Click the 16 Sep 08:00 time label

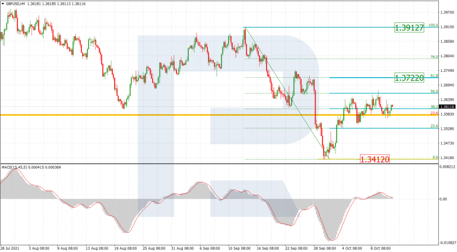click(x=268, y=248)
